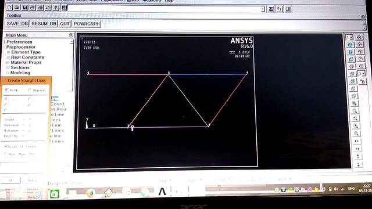The width and height of the screenshot is (372, 209).
Task: Select the List of Items radio button
Action: click(x=5, y=146)
